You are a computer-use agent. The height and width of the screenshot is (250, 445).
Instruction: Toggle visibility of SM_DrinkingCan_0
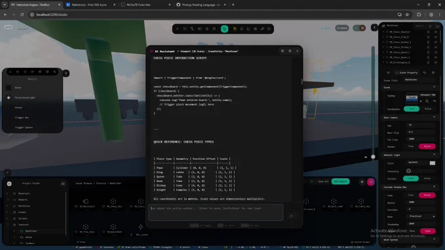pyautogui.click(x=436, y=63)
